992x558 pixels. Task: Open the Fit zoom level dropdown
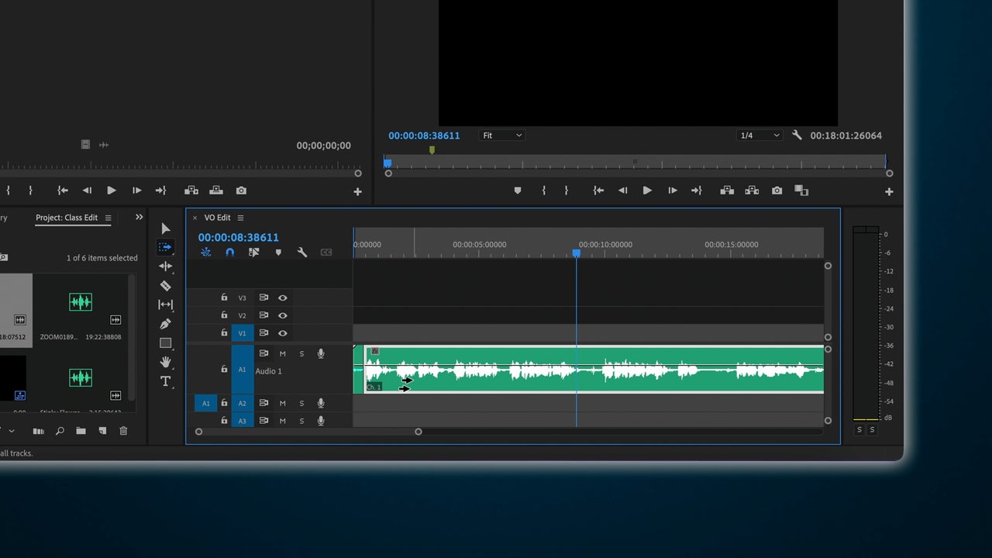pyautogui.click(x=502, y=135)
